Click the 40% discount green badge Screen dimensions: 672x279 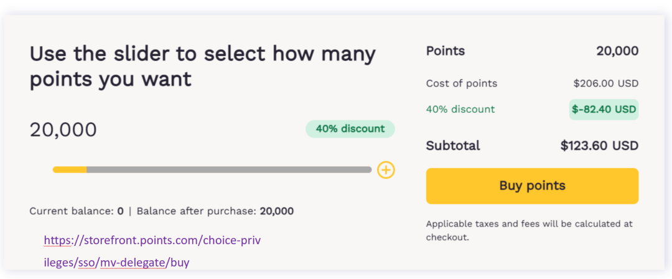350,129
